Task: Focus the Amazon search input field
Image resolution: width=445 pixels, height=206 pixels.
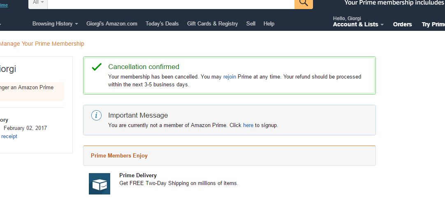Action: pyautogui.click(x=171, y=3)
